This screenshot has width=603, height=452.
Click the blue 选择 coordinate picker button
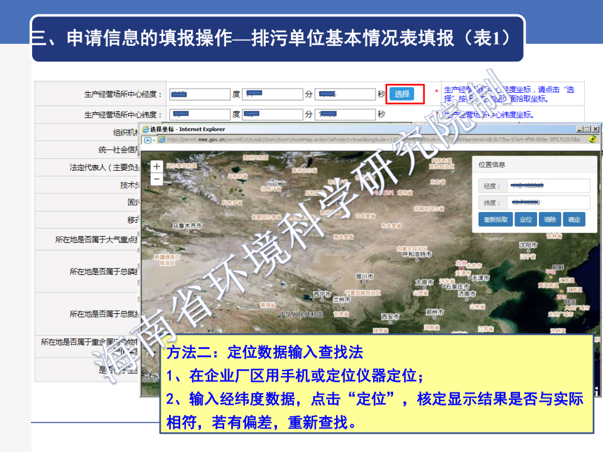(401, 94)
